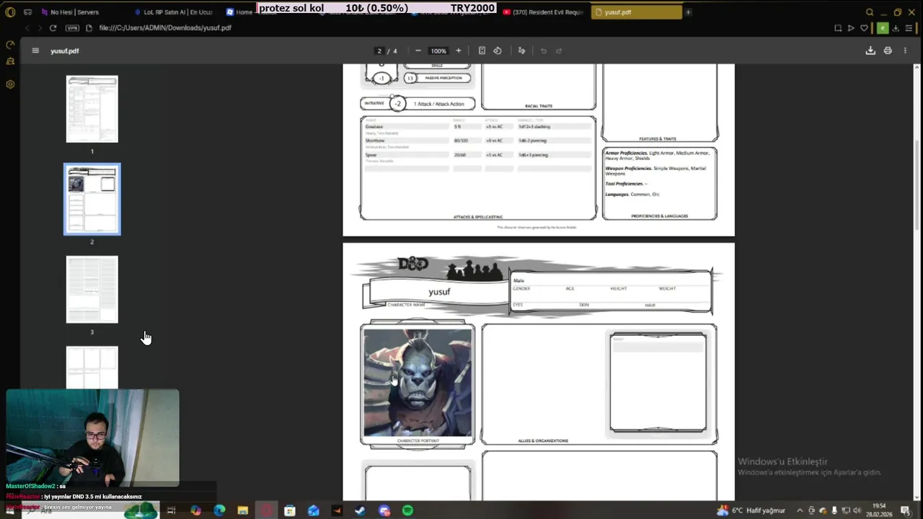The image size is (923, 519).
Task: Select page 3 thumbnail
Action: [92, 289]
